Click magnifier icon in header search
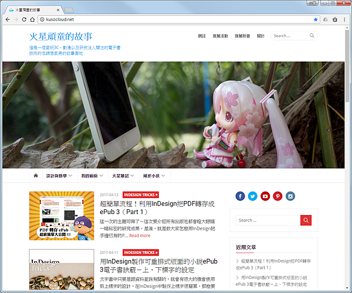Viewport: 352px width, 293px height. pos(312,36)
